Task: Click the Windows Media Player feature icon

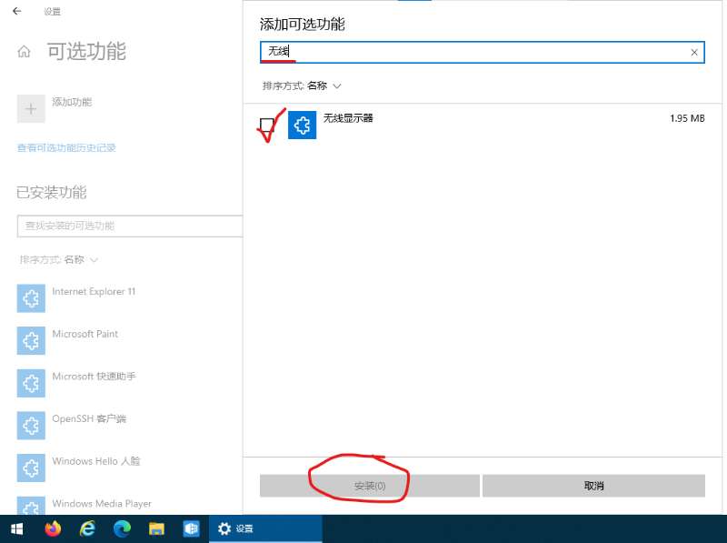Action: (x=30, y=507)
